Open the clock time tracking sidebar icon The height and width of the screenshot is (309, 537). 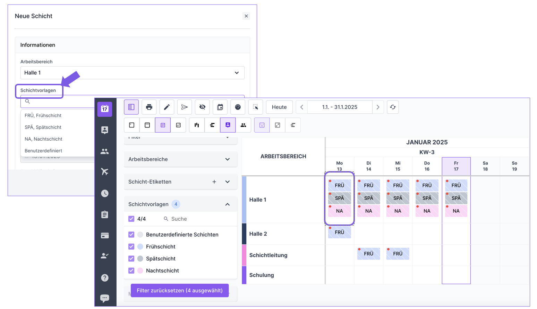(x=104, y=193)
